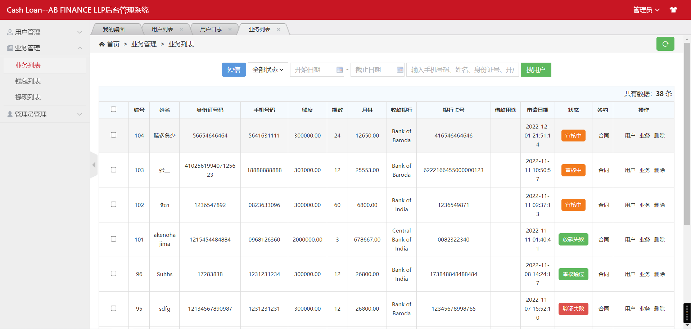
Task: Click the blue 短信 button
Action: pyautogui.click(x=234, y=70)
